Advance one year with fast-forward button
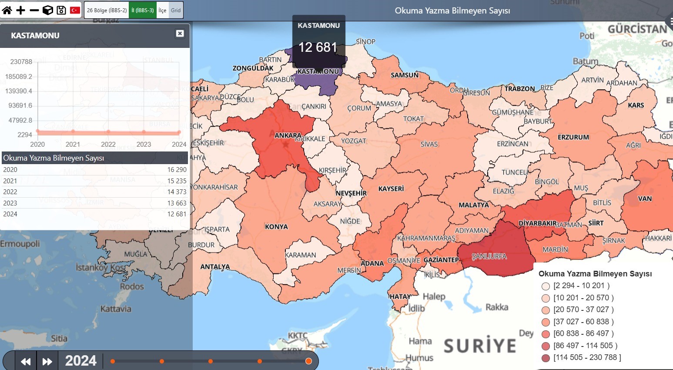Screen dimensions: 673x370 47,361
